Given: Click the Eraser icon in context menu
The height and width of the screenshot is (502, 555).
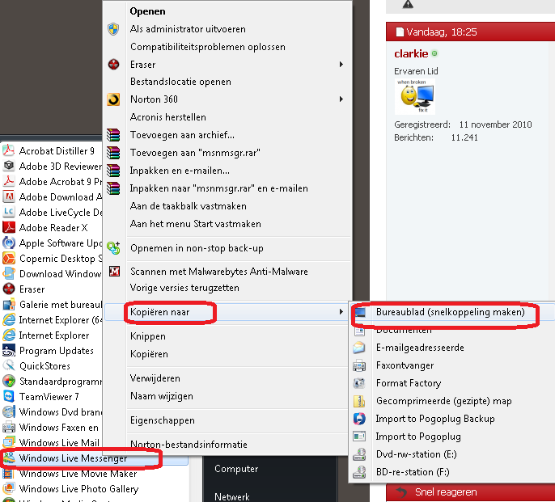Looking at the screenshot, I should coord(113,65).
